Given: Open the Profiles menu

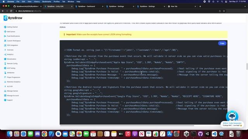Looking at the screenshot, I should tap(57, 2).
